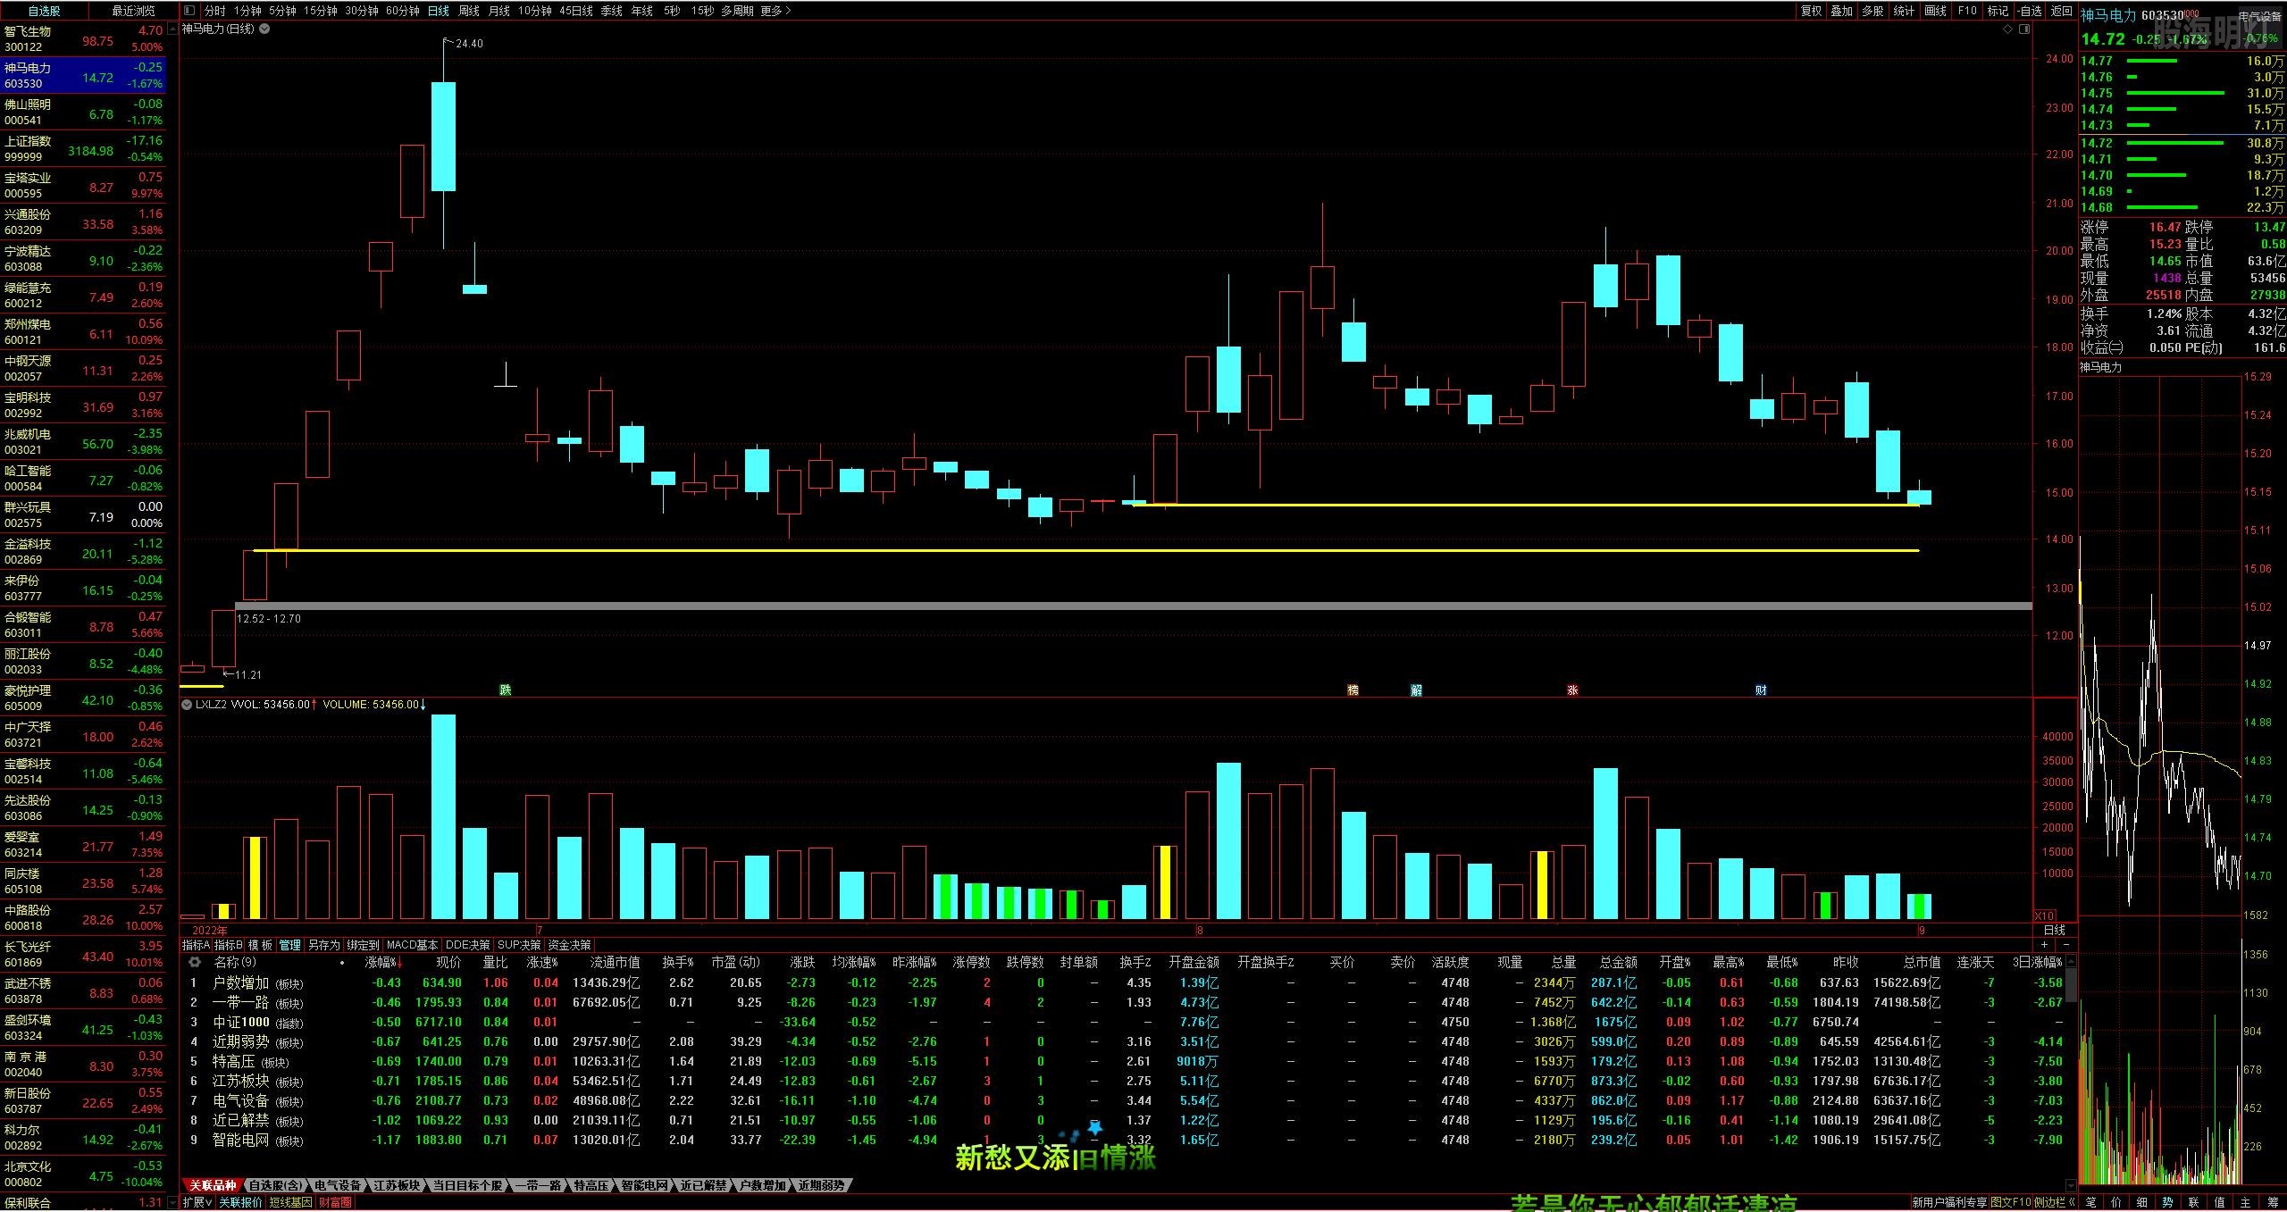Screen dimensions: 2287x1212
Task: Switch chart period to 5分钟
Action: point(282,11)
